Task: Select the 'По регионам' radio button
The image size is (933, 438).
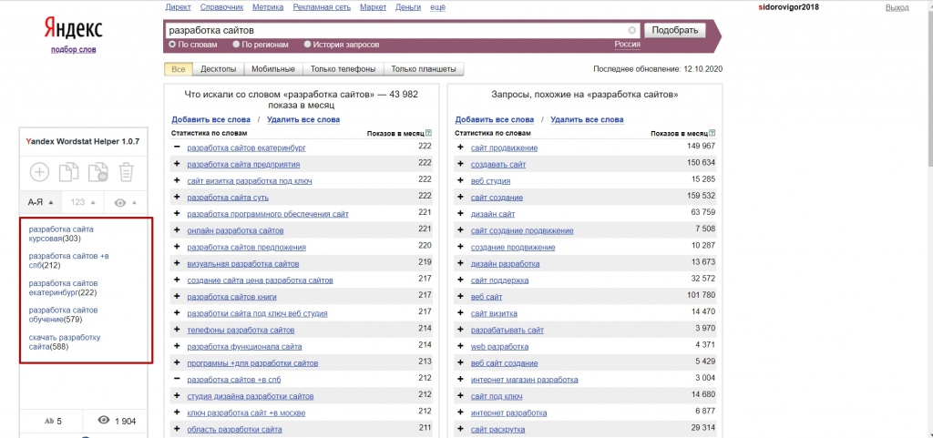Action: coord(236,44)
